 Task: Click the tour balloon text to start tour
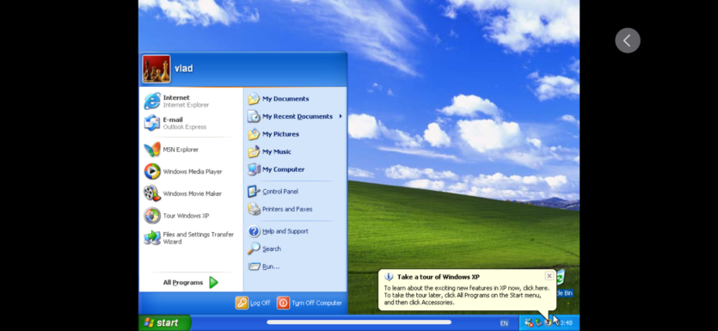466,295
